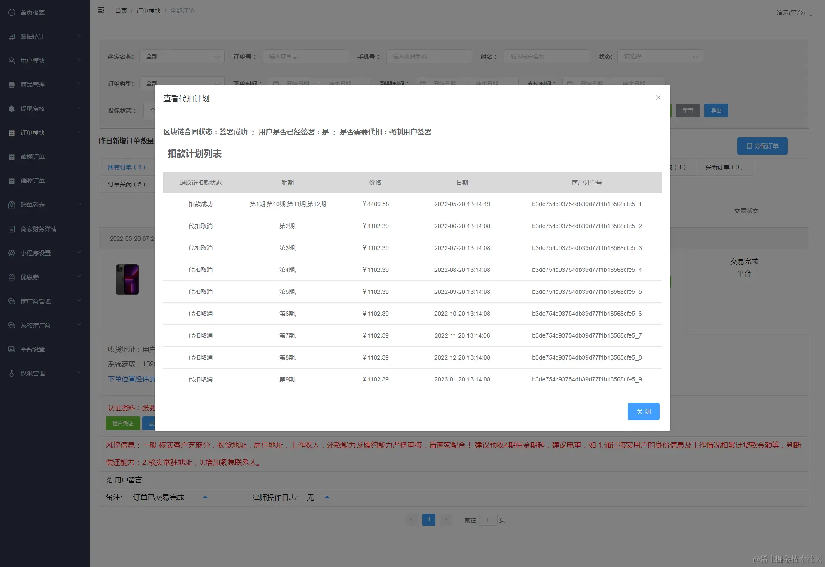Open the 首页报表 dashboard icon in sidebar
The image size is (825, 567).
(x=12, y=12)
